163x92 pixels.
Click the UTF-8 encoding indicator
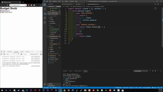[x=137, y=88]
